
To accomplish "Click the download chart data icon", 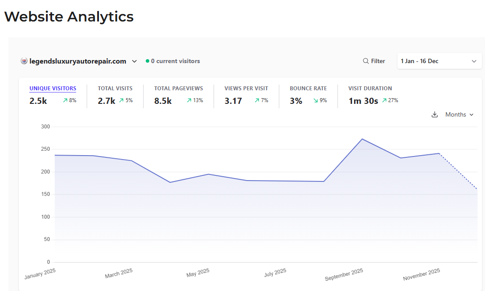I will 435,114.
